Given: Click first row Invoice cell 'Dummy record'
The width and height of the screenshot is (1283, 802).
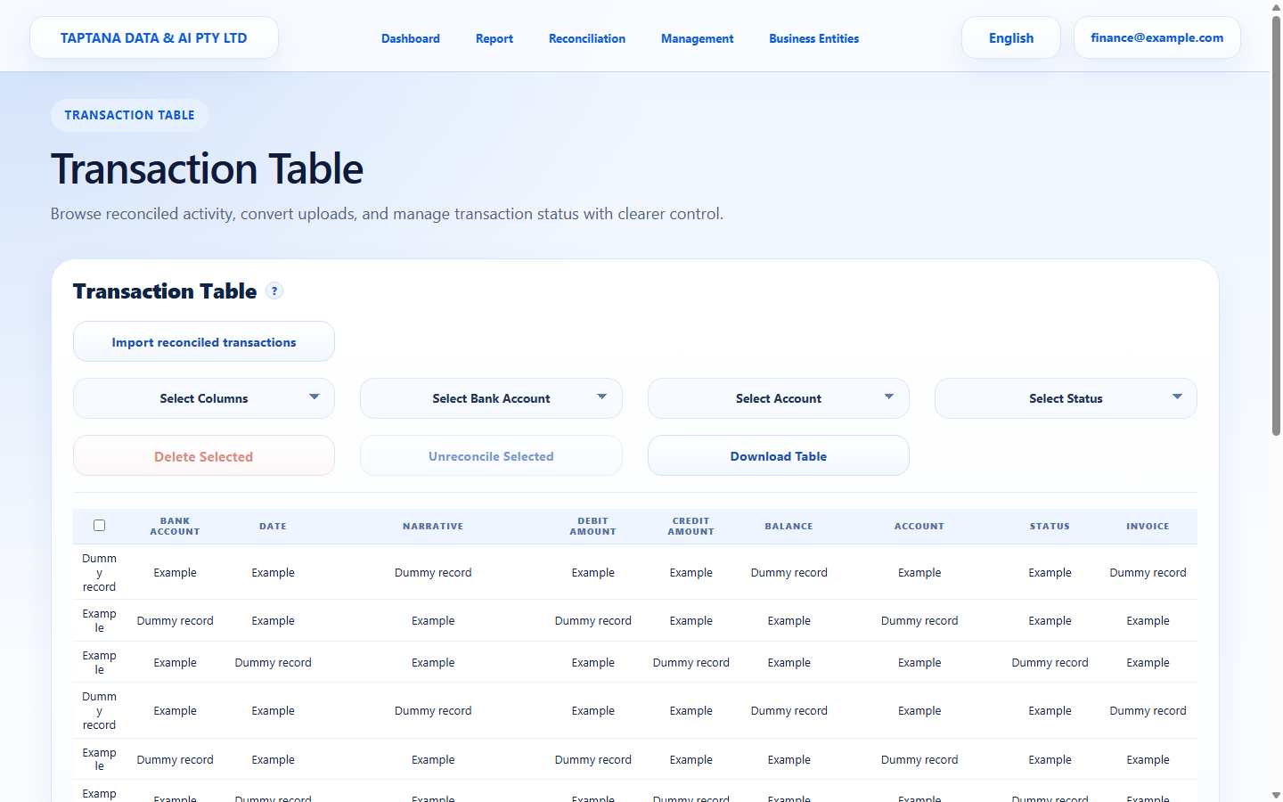Looking at the screenshot, I should (1148, 572).
